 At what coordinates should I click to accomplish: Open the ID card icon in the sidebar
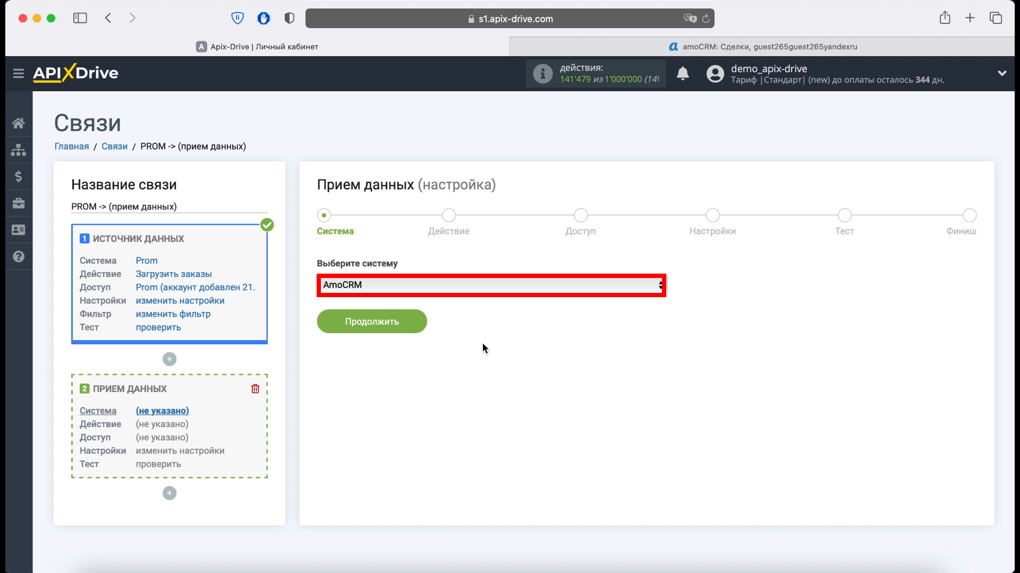click(19, 230)
